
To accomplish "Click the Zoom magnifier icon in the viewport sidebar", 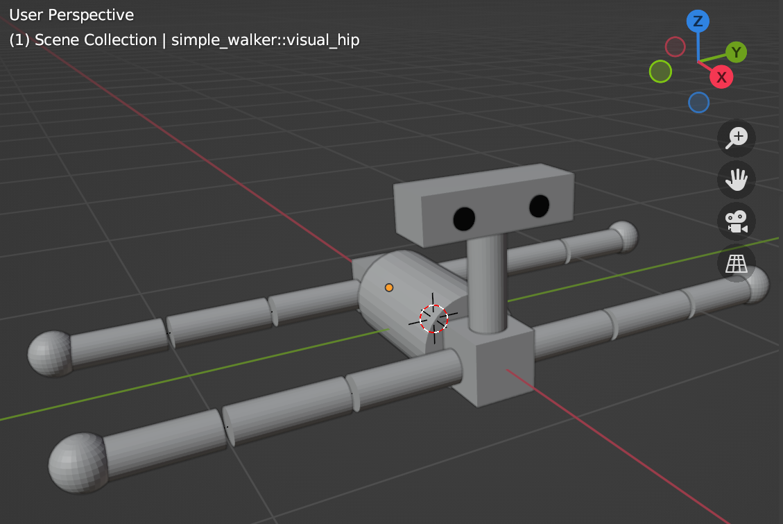I will 736,137.
